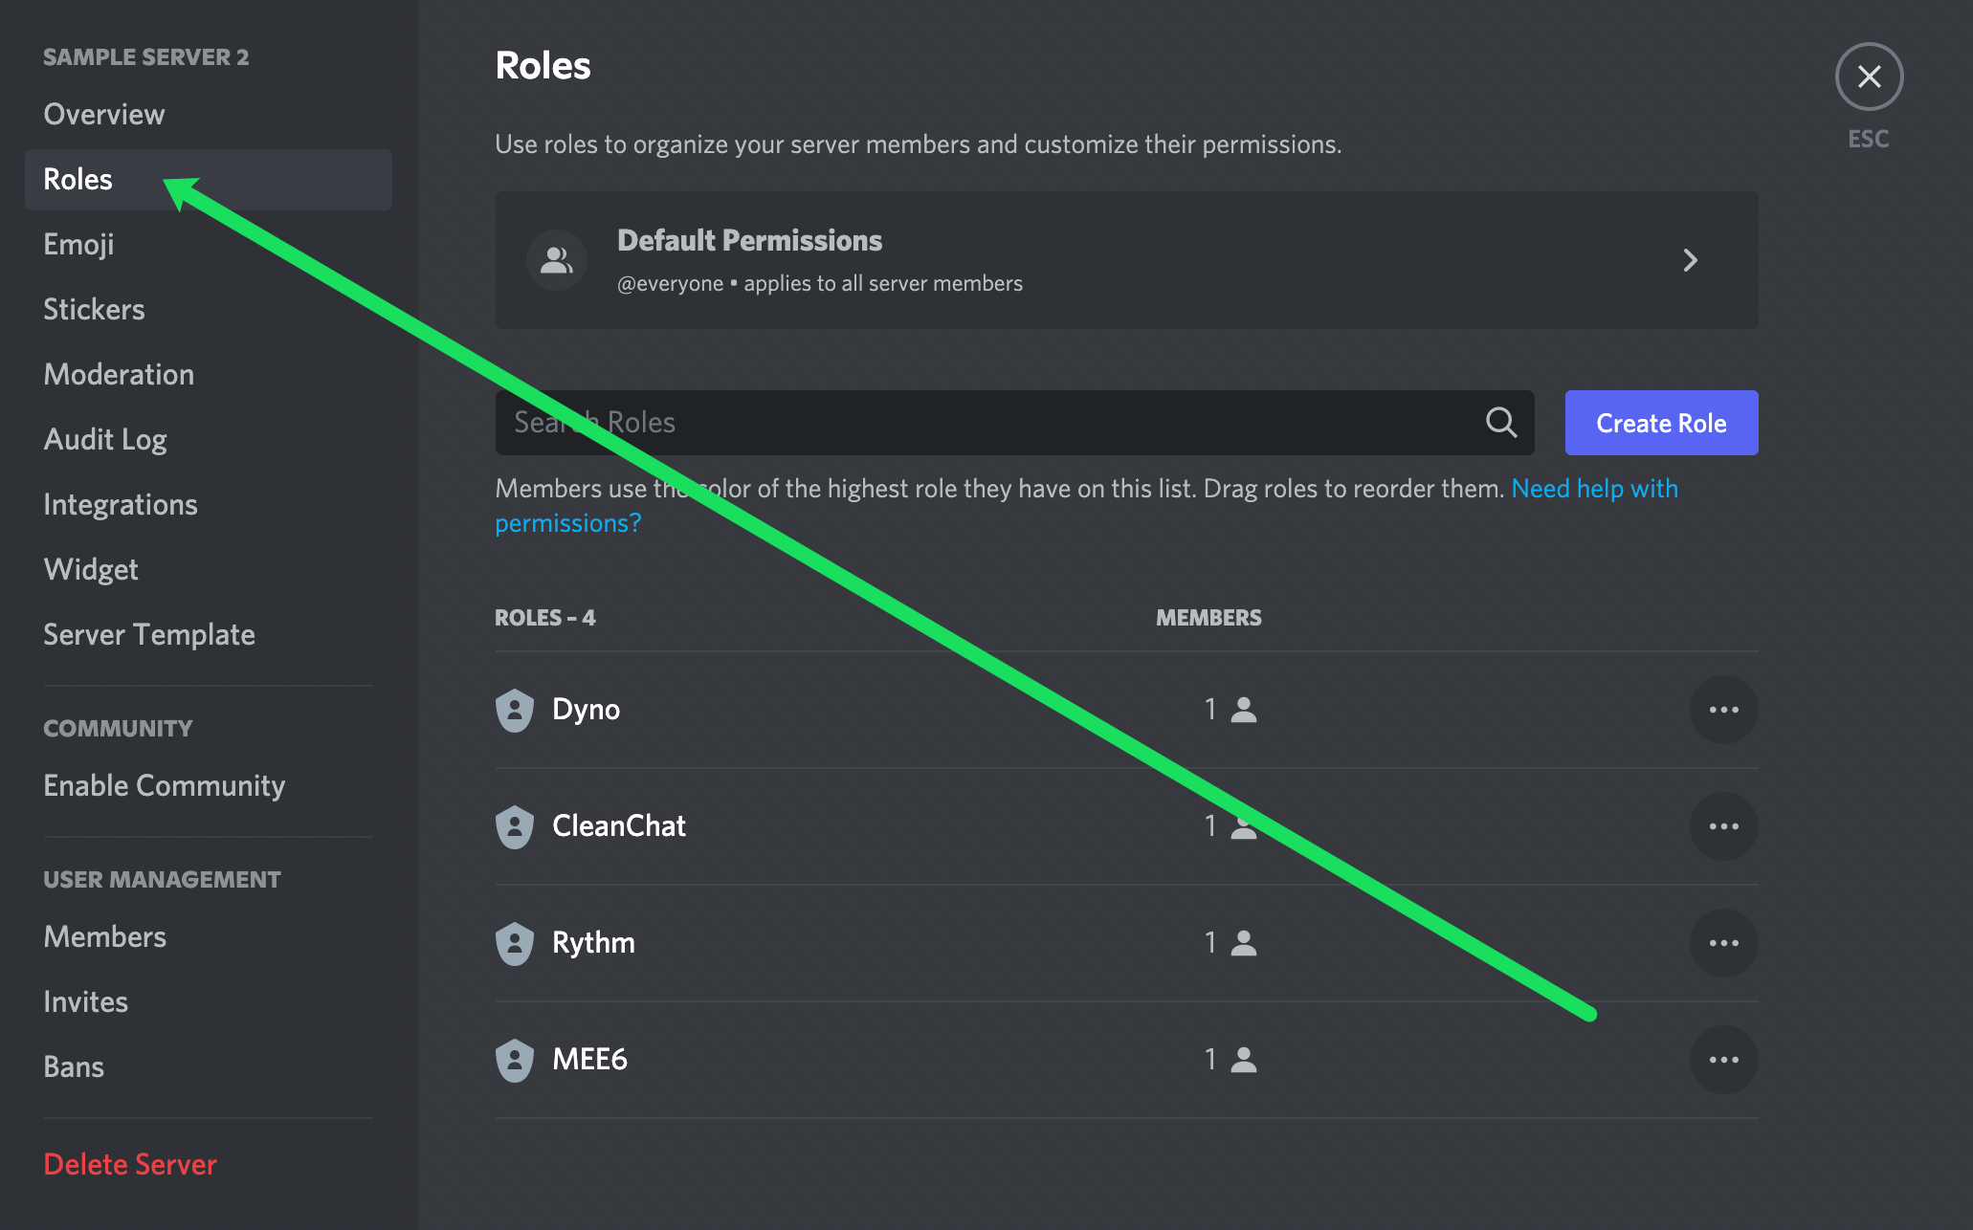
Task: Click the Default Permissions role icon
Action: coord(554,259)
